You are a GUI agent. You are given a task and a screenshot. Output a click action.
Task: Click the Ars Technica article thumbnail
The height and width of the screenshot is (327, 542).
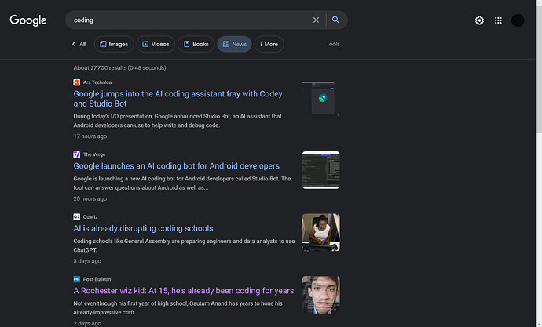[x=320, y=98]
